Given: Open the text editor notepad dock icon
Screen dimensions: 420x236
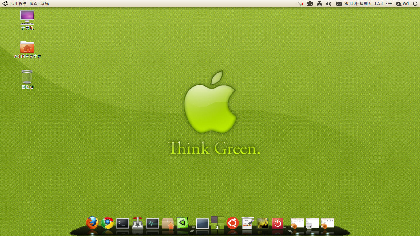Looking at the screenshot, I should pos(248,223).
